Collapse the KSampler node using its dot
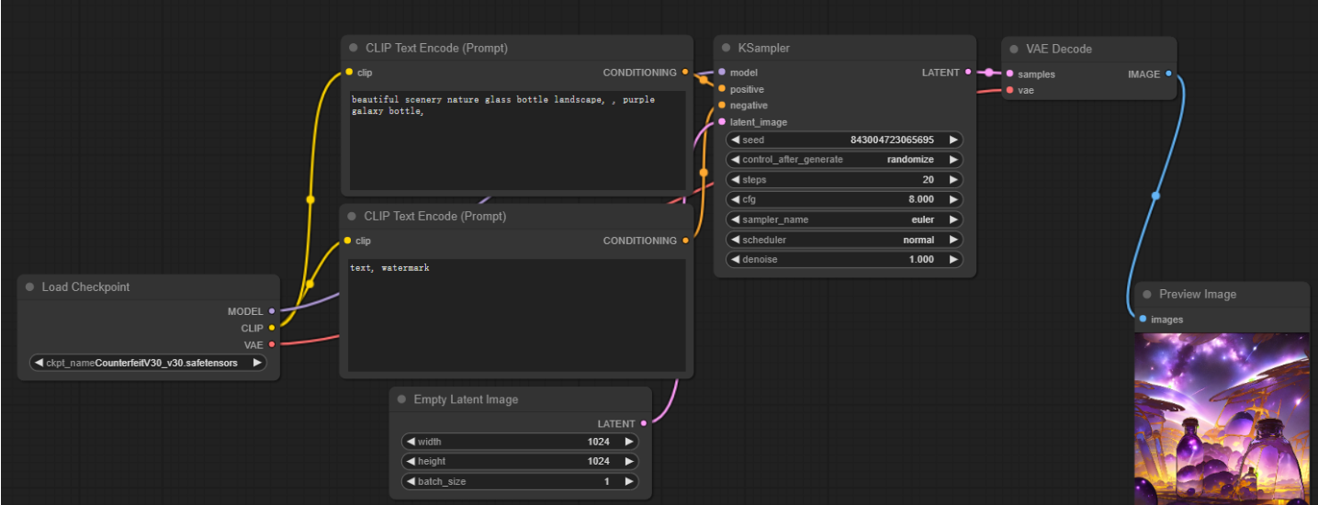The image size is (1318, 505). click(x=726, y=48)
